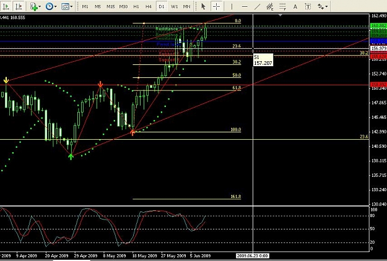The image size is (387, 261).
Task: Click the 5 Jun 2009 date label
Action: [201, 255]
